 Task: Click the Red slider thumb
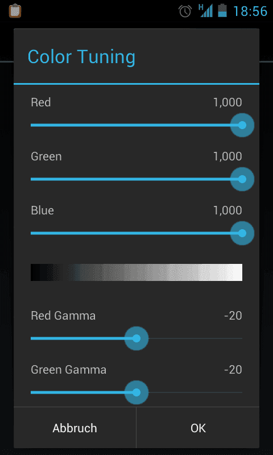pos(242,125)
